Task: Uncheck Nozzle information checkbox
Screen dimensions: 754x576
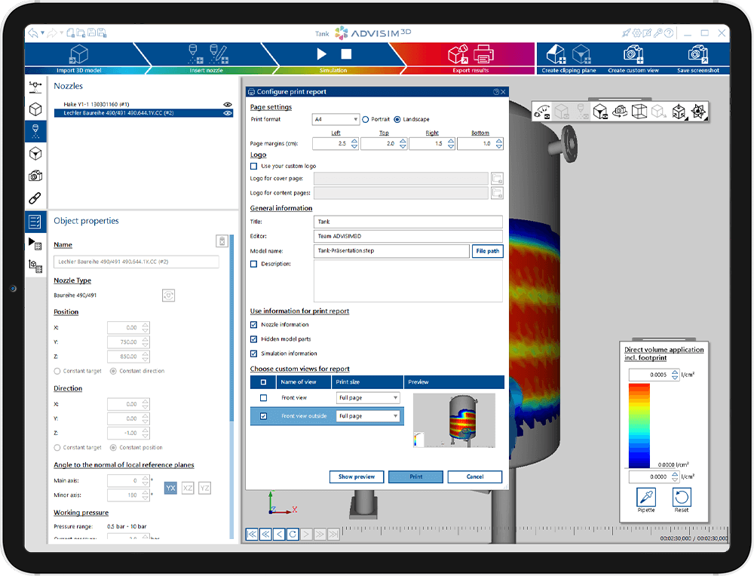Action: (254, 324)
